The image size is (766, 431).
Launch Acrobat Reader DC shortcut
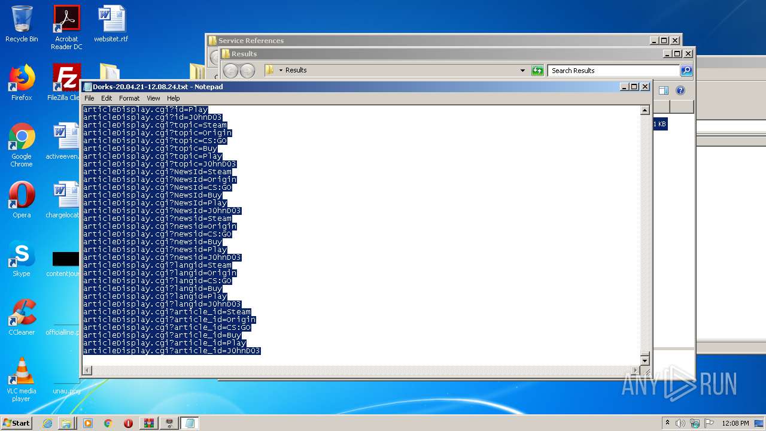point(66,27)
